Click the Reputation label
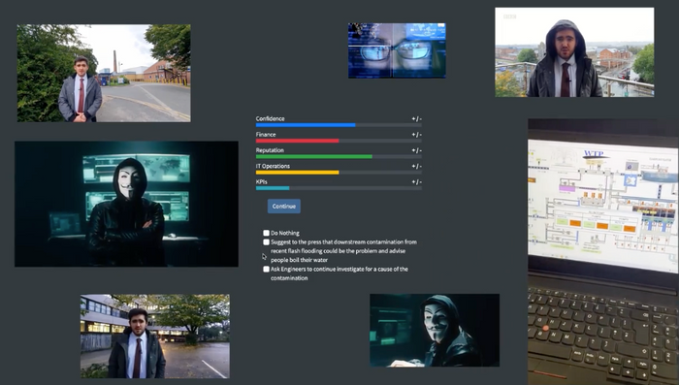Screen dimensions: 679x385 (270, 150)
